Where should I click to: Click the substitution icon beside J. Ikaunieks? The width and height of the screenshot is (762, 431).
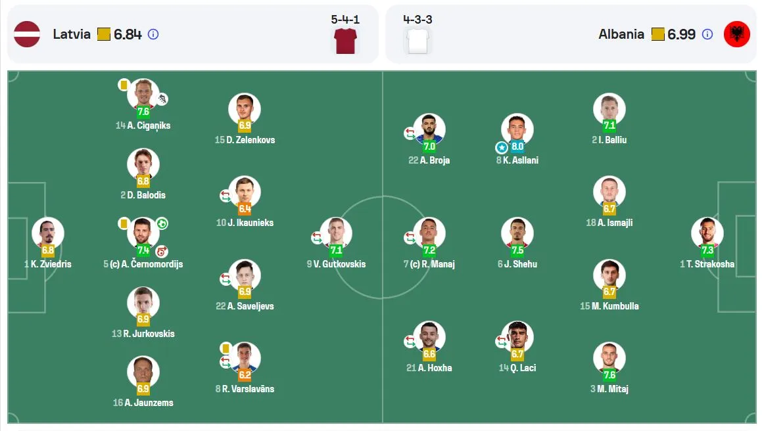point(225,196)
